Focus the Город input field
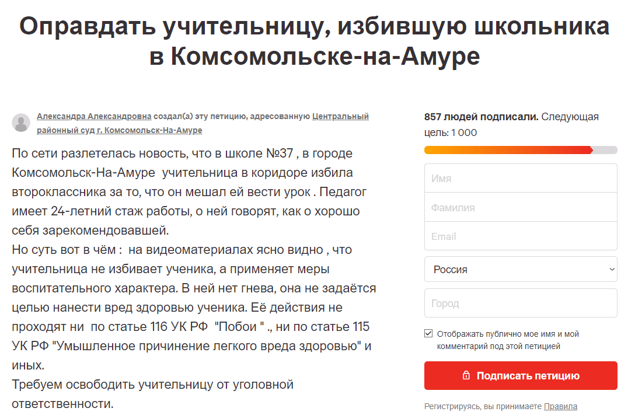 coord(520,304)
